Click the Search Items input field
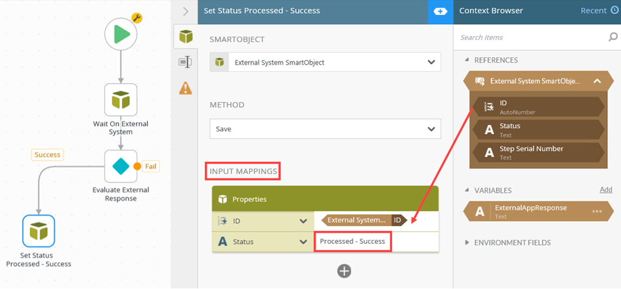The image size is (621, 289). (529, 37)
